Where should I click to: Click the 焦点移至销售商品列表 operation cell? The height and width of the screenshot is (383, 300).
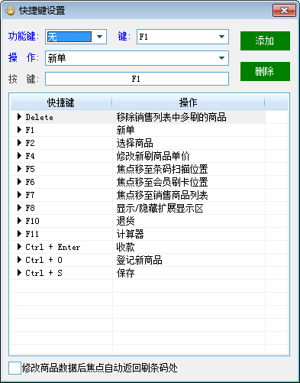pyautogui.click(x=189, y=195)
